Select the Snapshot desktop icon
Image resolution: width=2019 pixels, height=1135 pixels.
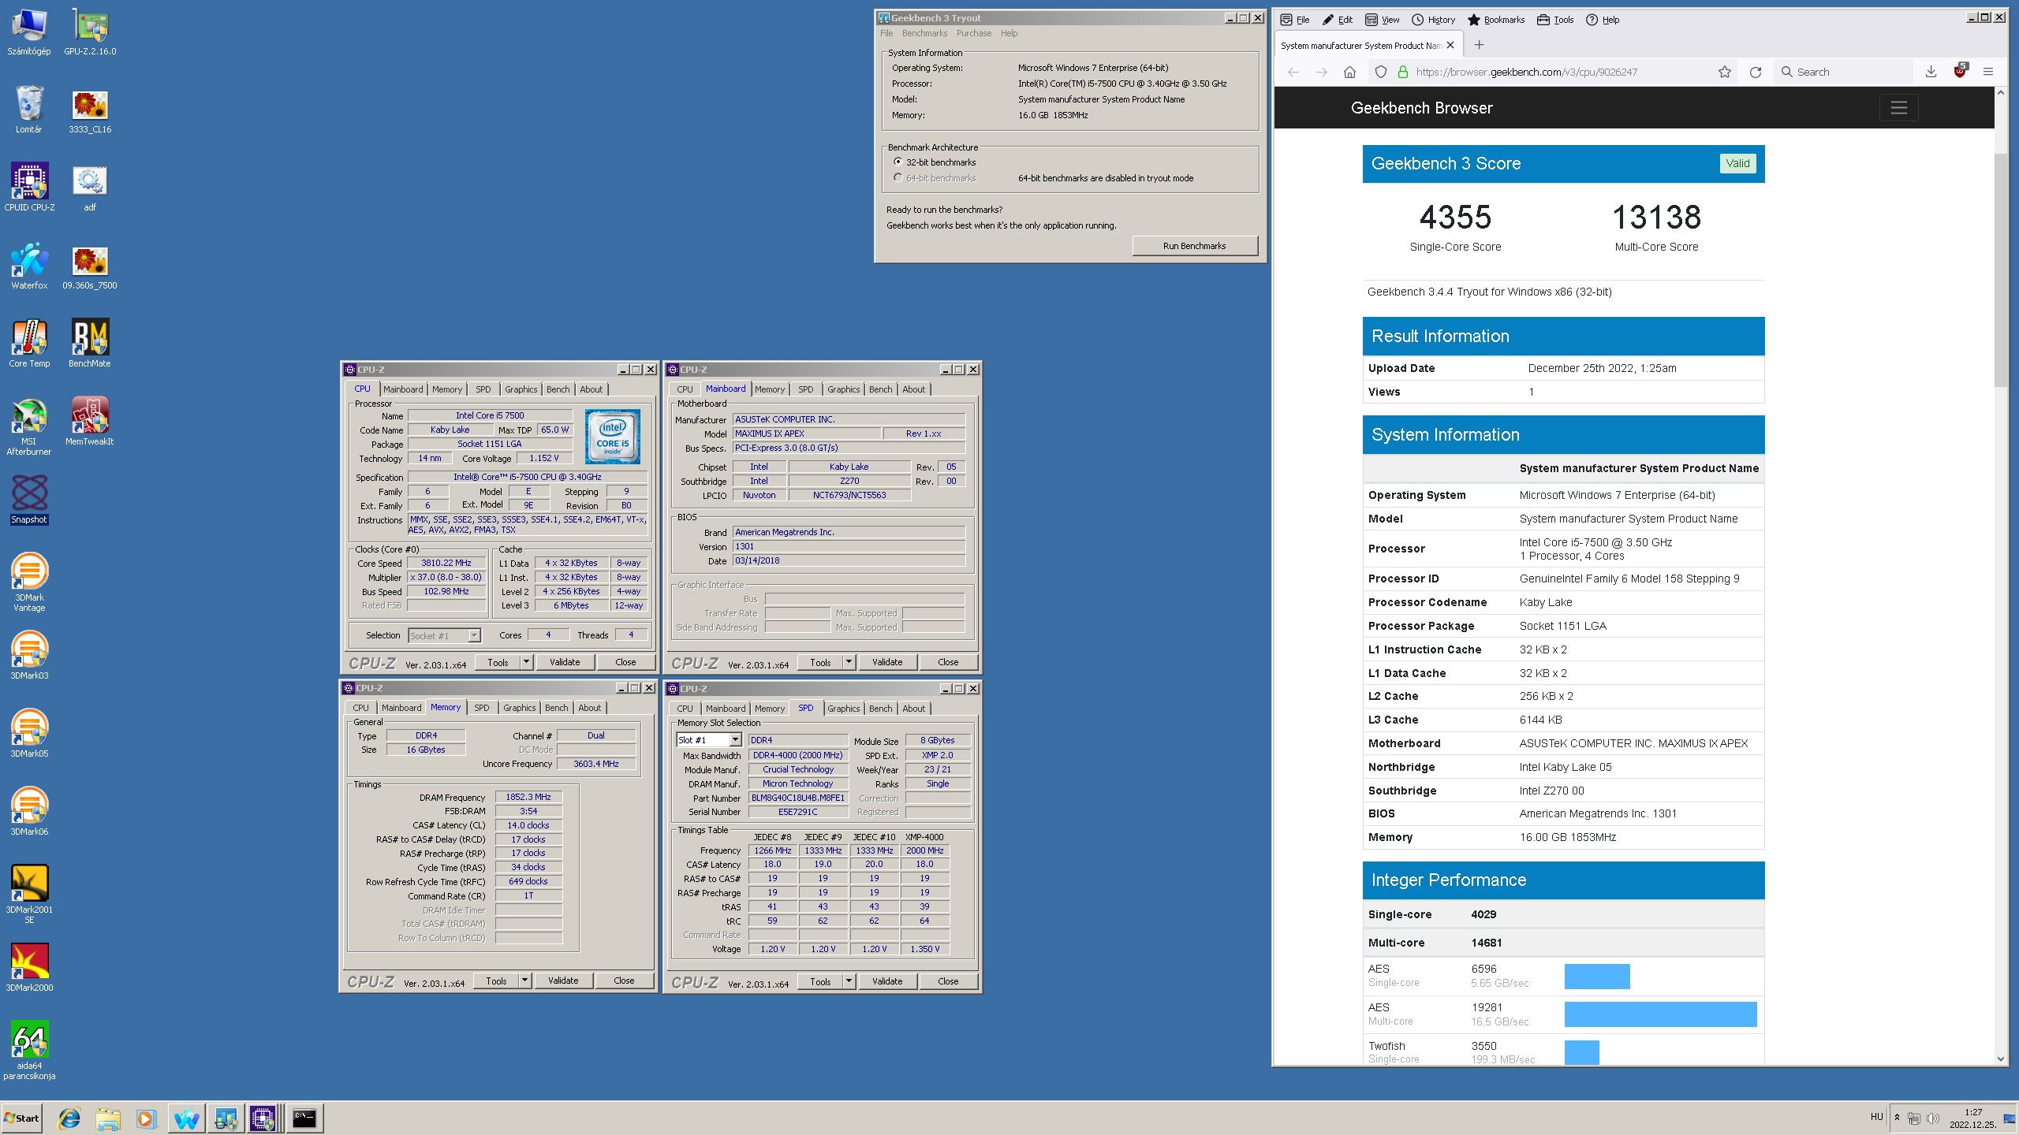click(29, 500)
